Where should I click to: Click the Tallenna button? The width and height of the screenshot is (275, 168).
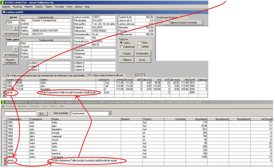[x=127, y=60]
